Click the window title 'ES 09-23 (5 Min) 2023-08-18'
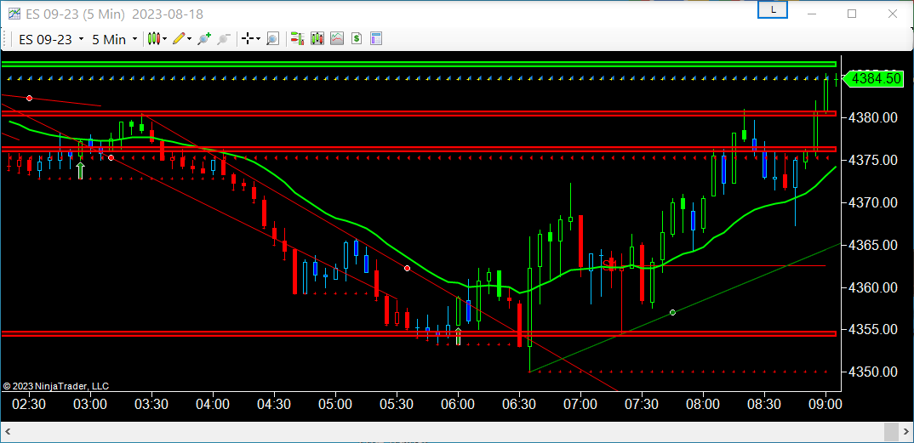This screenshot has height=443, width=914. (115, 14)
